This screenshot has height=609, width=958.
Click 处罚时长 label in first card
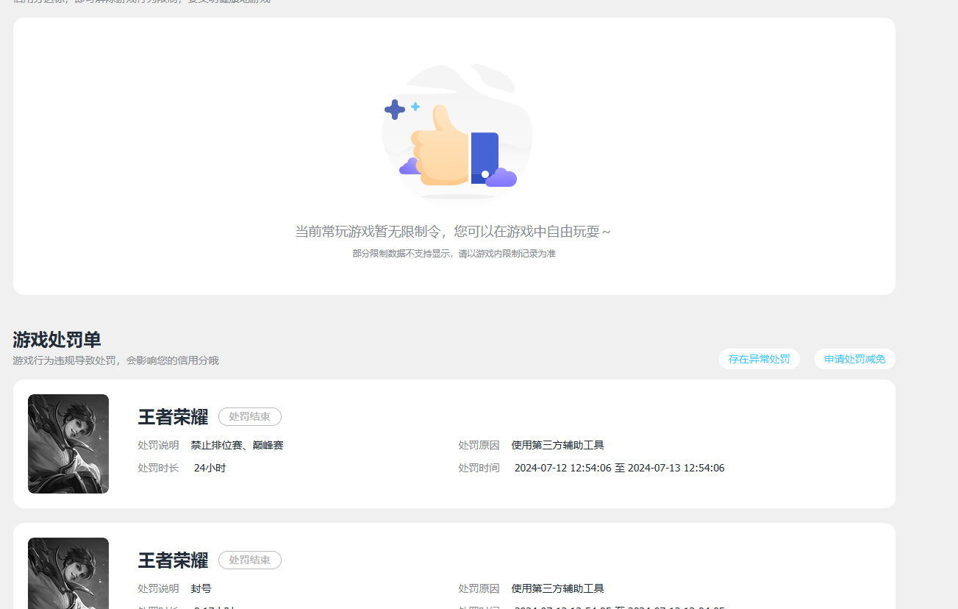[158, 468]
